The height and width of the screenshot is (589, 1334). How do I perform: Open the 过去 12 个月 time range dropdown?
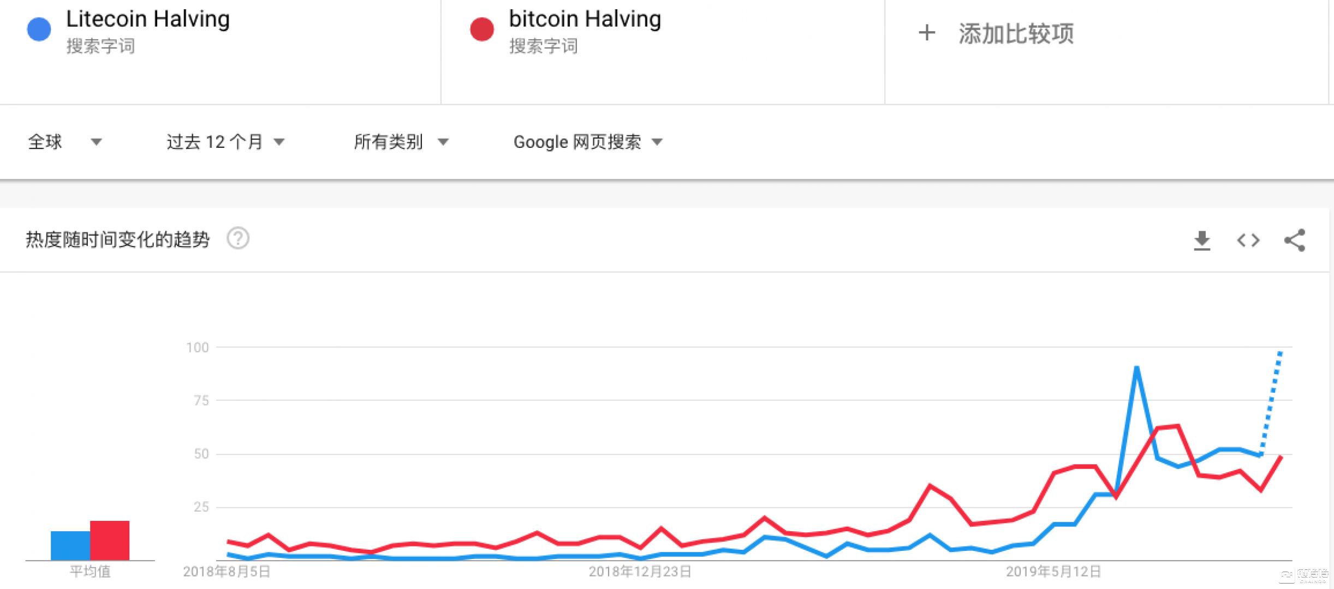(224, 142)
